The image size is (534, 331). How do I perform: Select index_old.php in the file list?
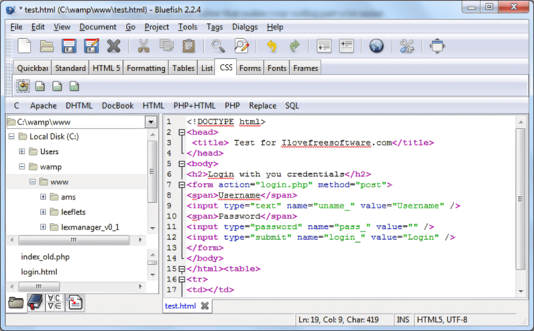coord(45,257)
